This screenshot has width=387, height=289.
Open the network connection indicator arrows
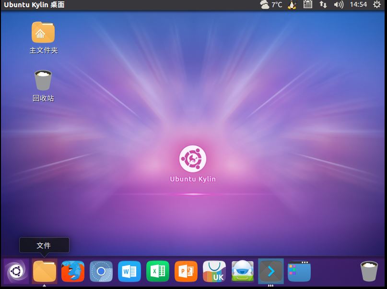323,4
